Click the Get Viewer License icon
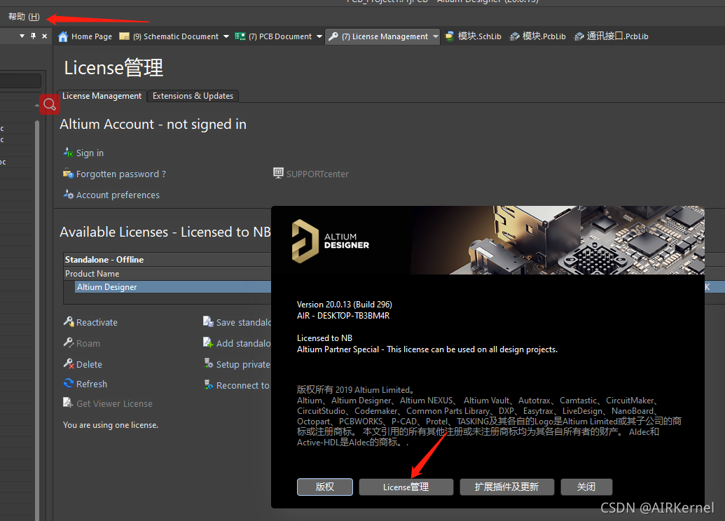 [68, 403]
